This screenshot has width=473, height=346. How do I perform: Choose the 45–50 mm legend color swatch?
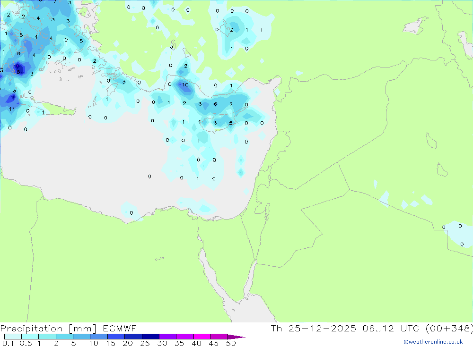pyautogui.click(x=219, y=337)
